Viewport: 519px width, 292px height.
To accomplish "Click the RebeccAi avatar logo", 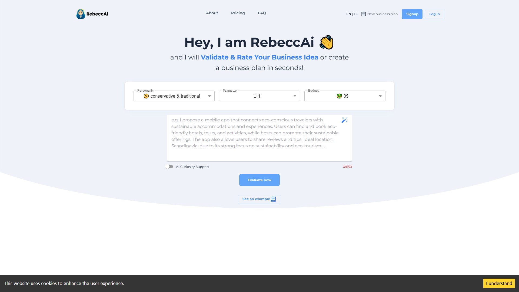I will click(x=81, y=14).
